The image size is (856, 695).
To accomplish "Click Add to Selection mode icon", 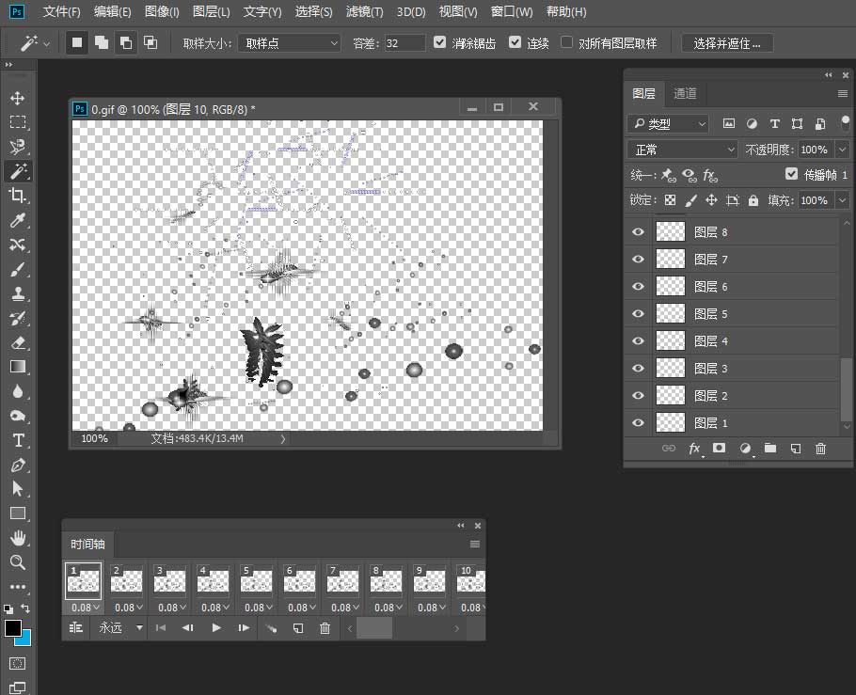I will click(x=102, y=42).
